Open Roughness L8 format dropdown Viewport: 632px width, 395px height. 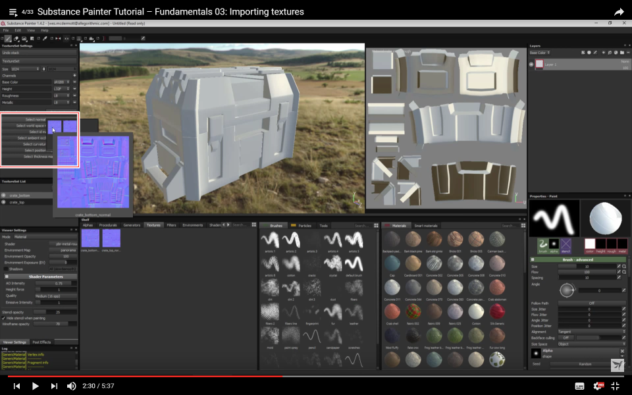pyautogui.click(x=61, y=96)
